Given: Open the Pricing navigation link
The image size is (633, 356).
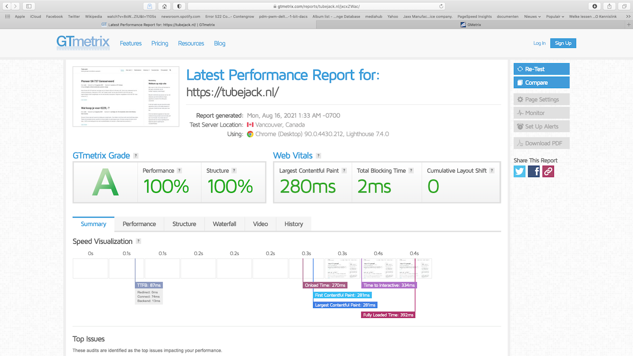Looking at the screenshot, I should coord(160,44).
